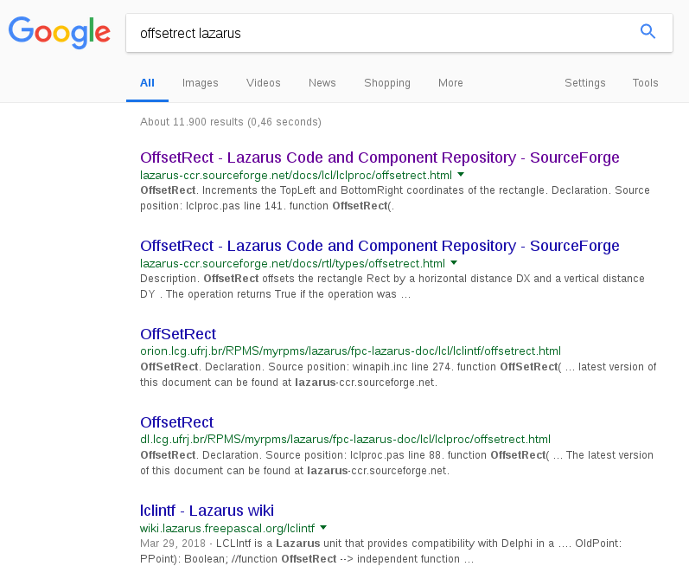689x579 pixels.
Task: Open the Shopping results tab
Action: [386, 83]
